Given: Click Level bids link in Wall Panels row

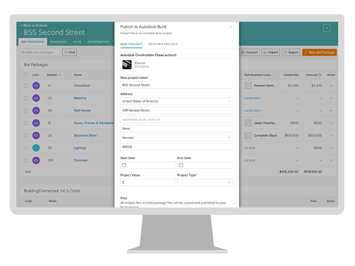Looking at the screenshot, I should click(x=252, y=110).
